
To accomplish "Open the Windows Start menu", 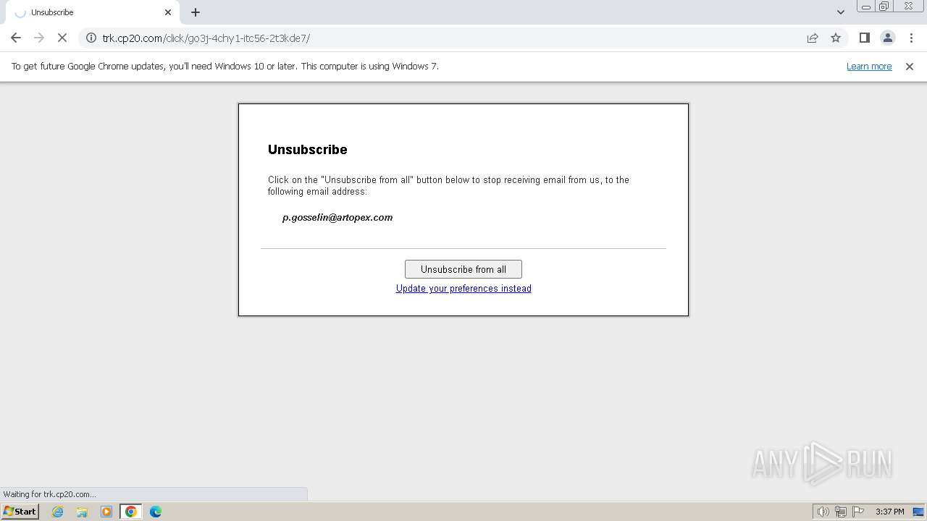I will pyautogui.click(x=20, y=511).
